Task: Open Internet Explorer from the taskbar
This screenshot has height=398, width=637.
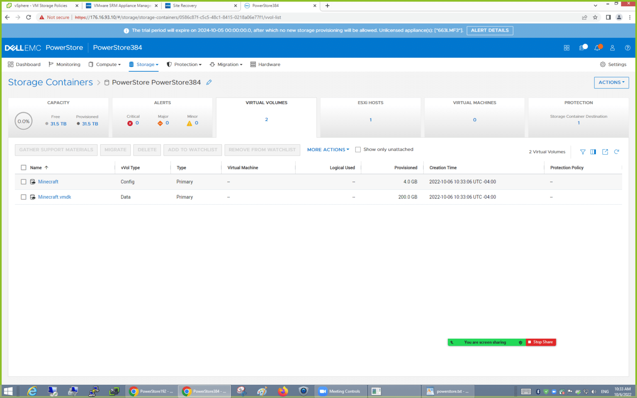Action: pyautogui.click(x=32, y=391)
